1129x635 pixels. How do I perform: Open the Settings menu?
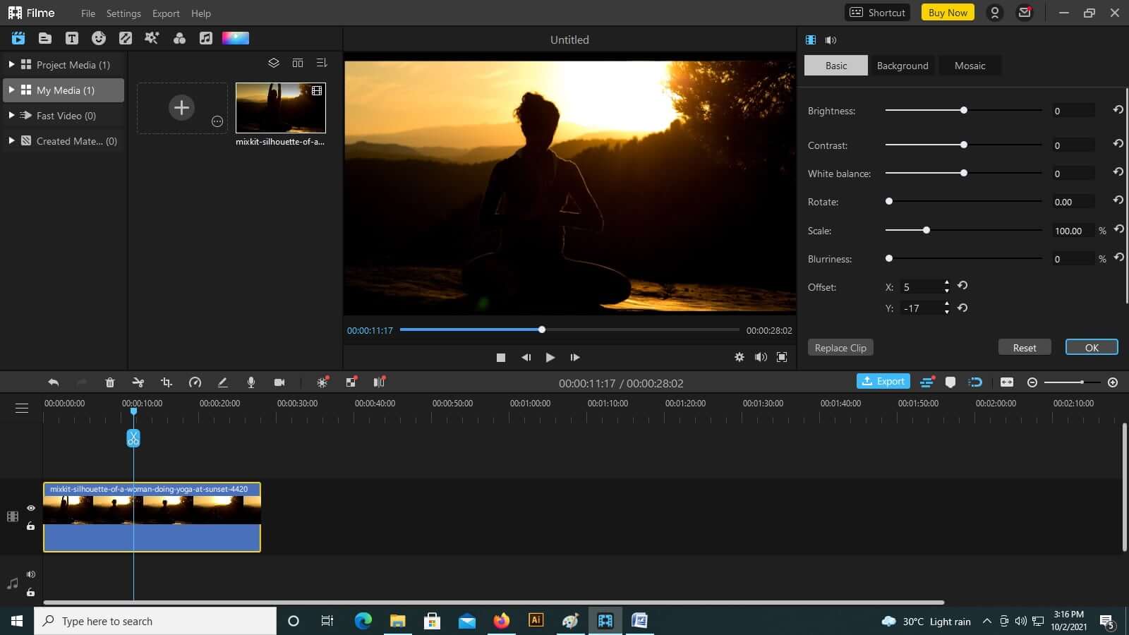pyautogui.click(x=123, y=13)
